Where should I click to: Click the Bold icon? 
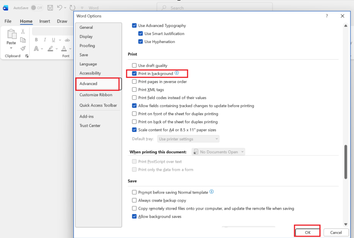(x=36, y=40)
